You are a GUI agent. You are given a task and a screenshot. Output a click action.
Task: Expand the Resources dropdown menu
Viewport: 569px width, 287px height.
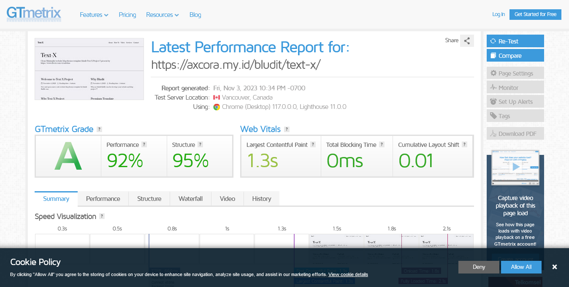pos(163,15)
